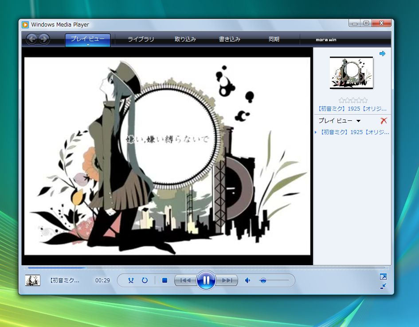This screenshot has width=419, height=327.
Task: Click the Forward navigation arrow
Action: coord(43,39)
